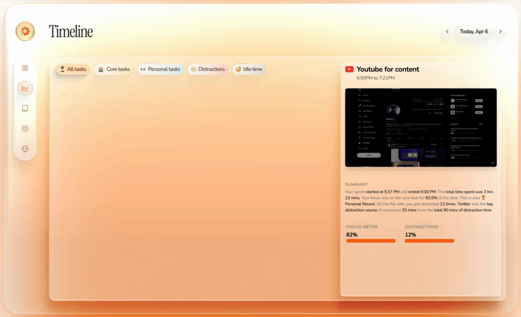Click the Focus Meter progress bar
The height and width of the screenshot is (317, 521).
click(x=370, y=241)
